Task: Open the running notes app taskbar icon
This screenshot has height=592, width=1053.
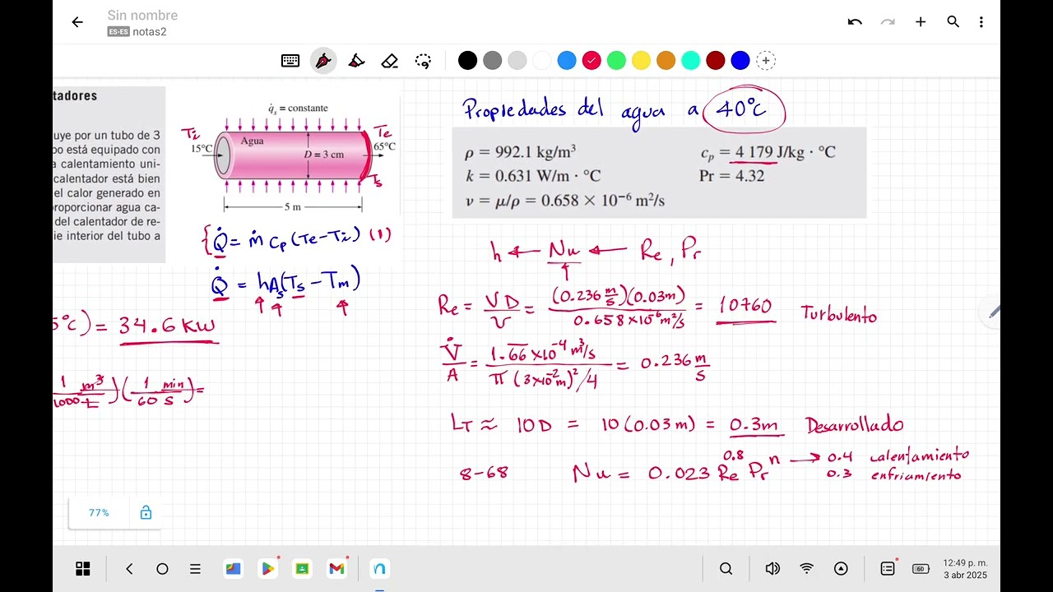Action: tap(379, 569)
